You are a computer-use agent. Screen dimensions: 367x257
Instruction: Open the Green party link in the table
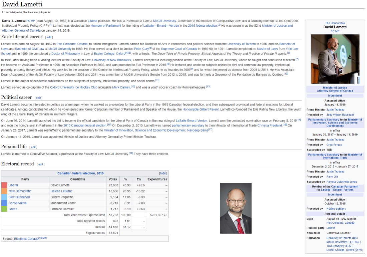pyautogui.click(x=13, y=209)
